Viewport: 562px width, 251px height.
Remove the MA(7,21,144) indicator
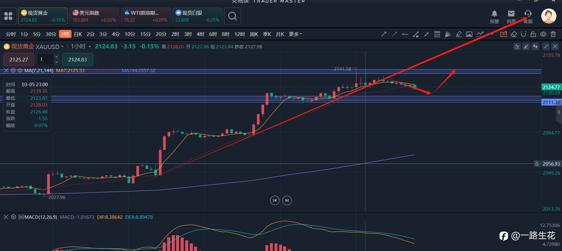[6, 70]
